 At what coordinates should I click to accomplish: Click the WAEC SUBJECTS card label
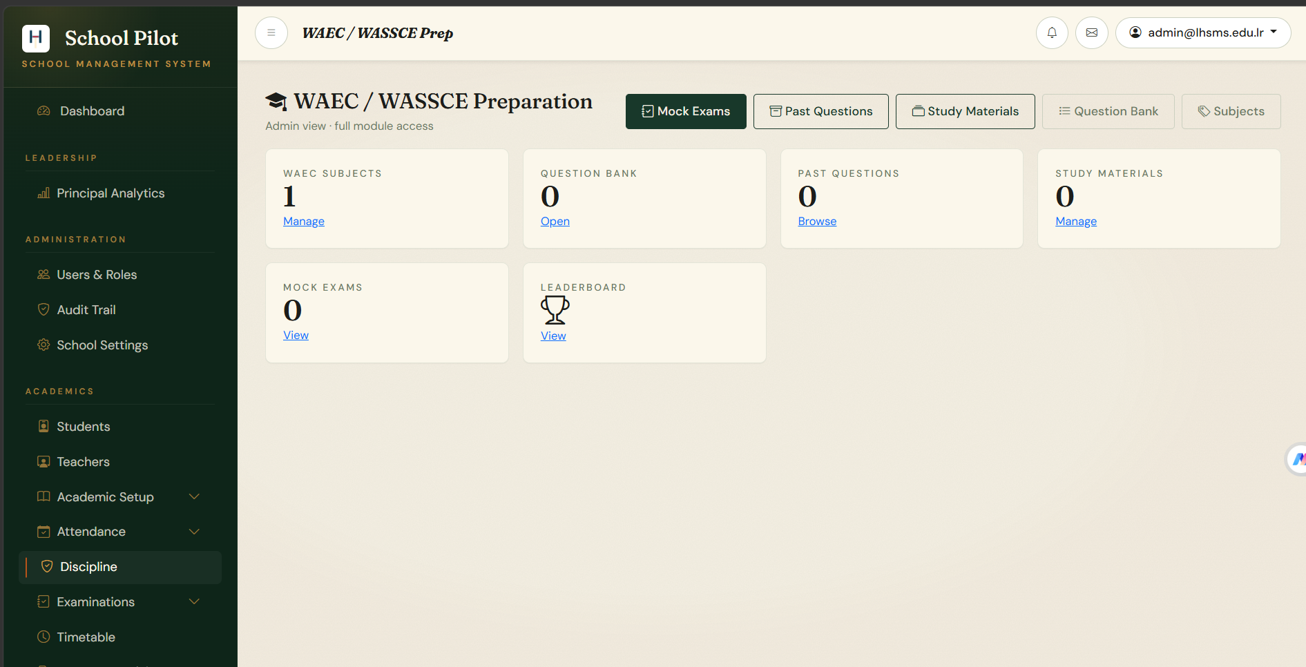(332, 173)
